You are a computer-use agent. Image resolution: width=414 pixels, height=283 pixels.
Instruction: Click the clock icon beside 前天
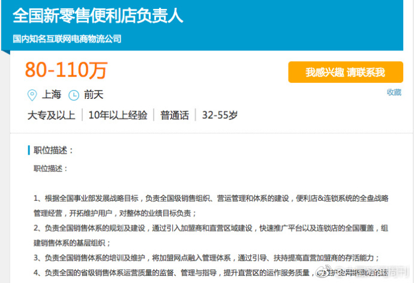[74, 95]
